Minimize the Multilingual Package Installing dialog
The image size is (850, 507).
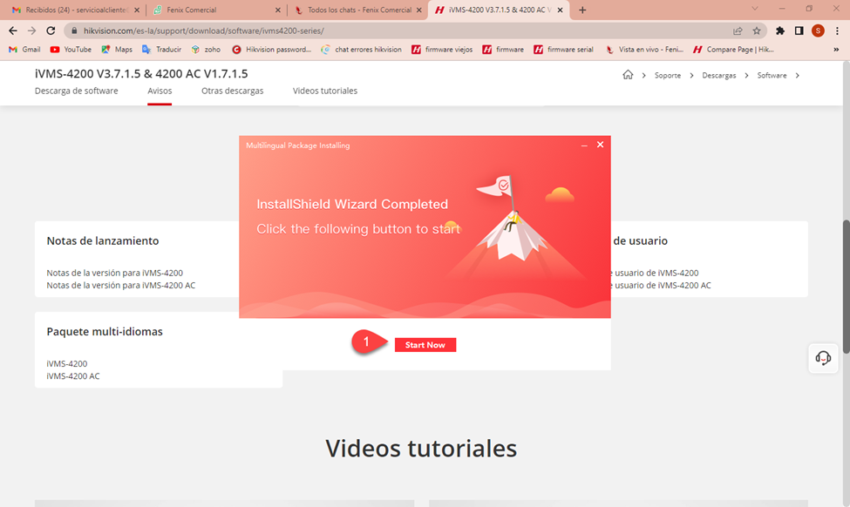click(584, 145)
